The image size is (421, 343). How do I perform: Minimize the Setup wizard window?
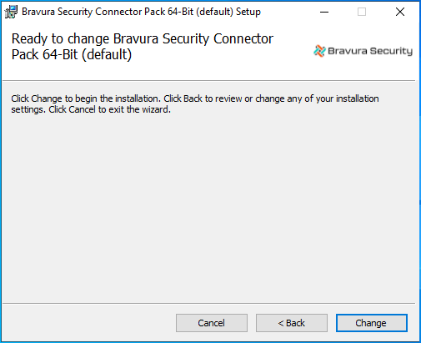click(324, 12)
